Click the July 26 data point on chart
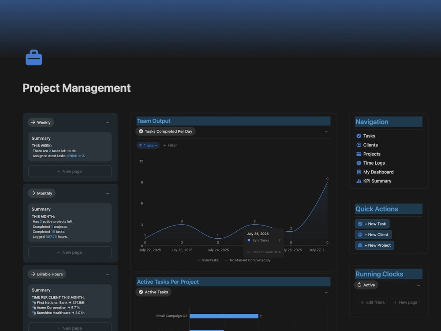441x331 pixels. pos(291,232)
